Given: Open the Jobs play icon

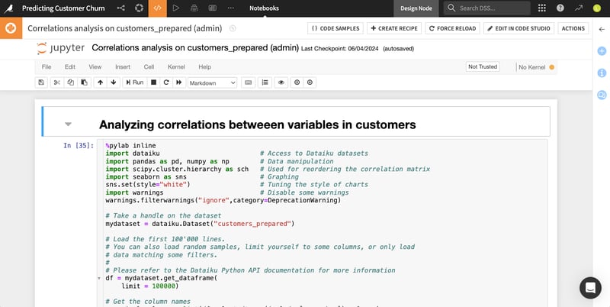Looking at the screenshot, I should (176, 8).
